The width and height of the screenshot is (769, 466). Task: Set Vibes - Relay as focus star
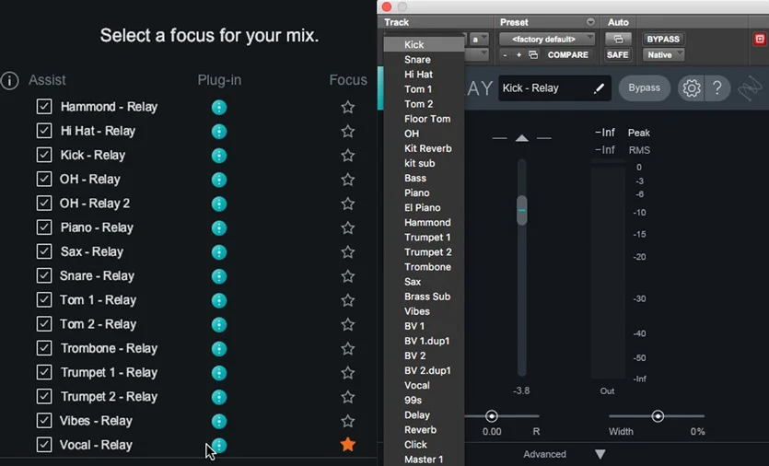[348, 420]
